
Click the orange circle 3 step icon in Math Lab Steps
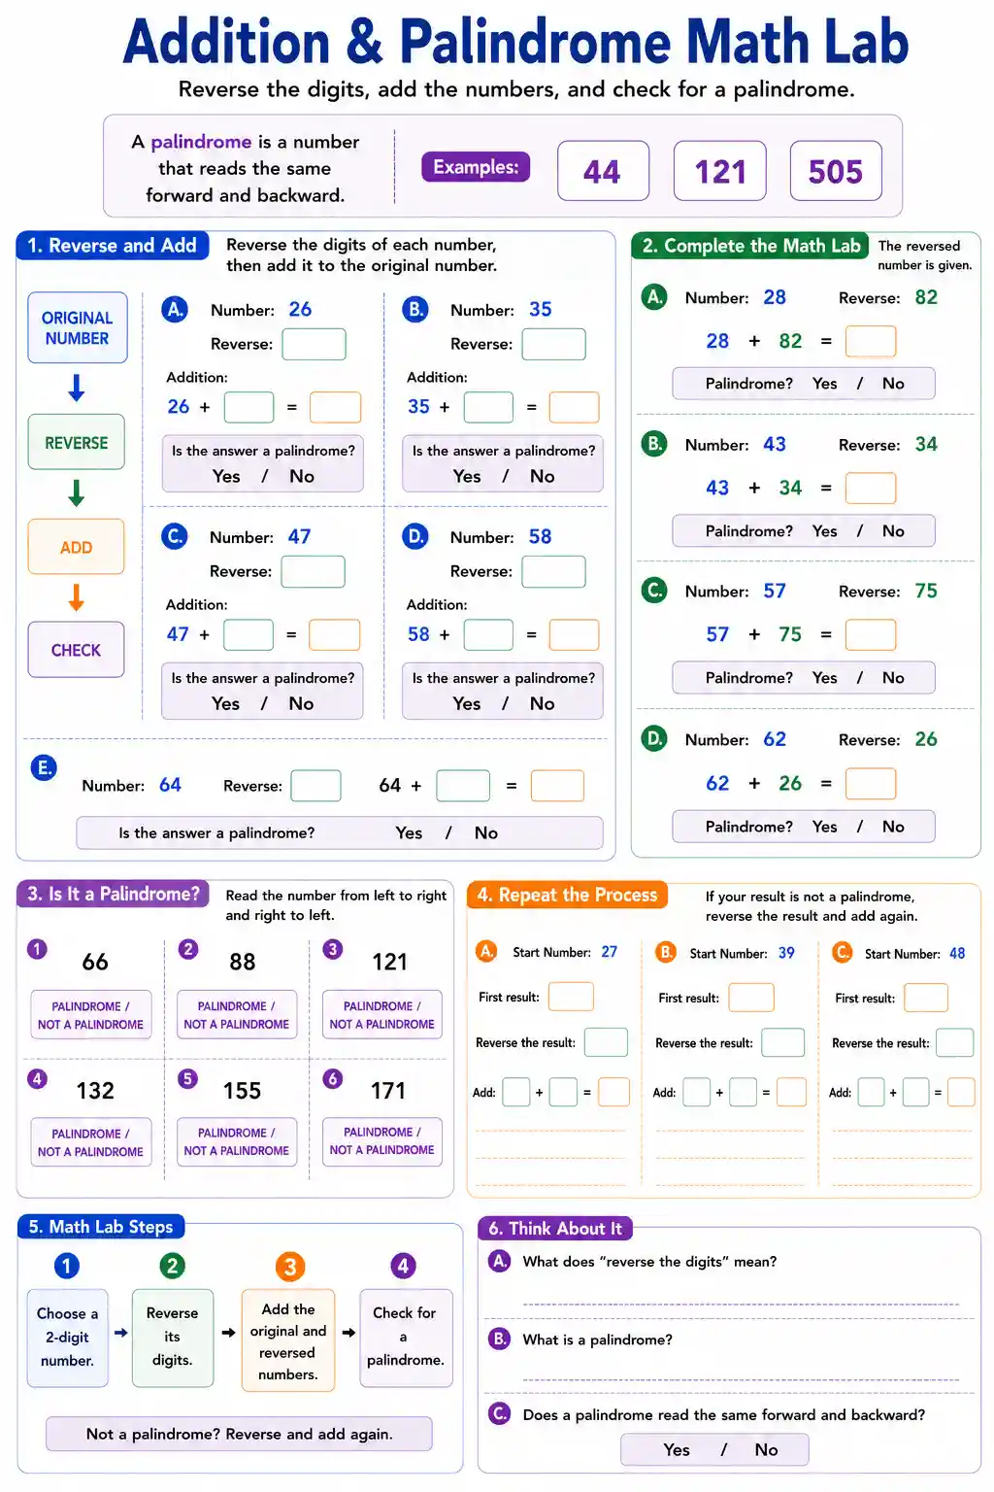[289, 1267]
